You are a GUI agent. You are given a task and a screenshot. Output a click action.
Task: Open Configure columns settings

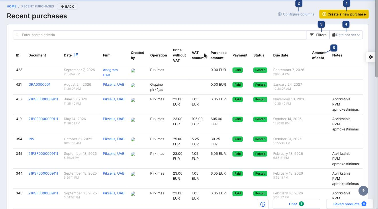[296, 14]
